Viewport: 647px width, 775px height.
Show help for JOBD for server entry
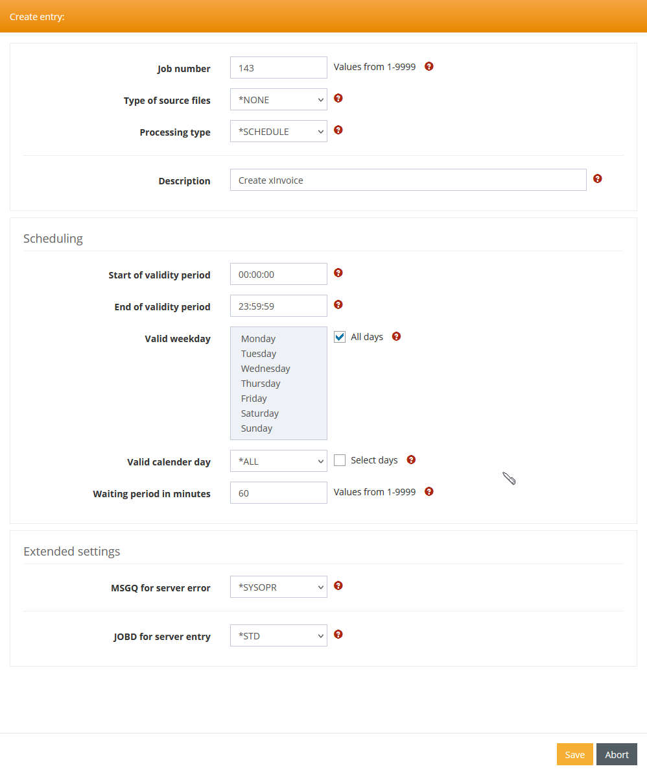(338, 634)
